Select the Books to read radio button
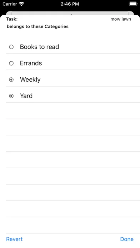Screen dimensions: 140x248 [x=11, y=47]
